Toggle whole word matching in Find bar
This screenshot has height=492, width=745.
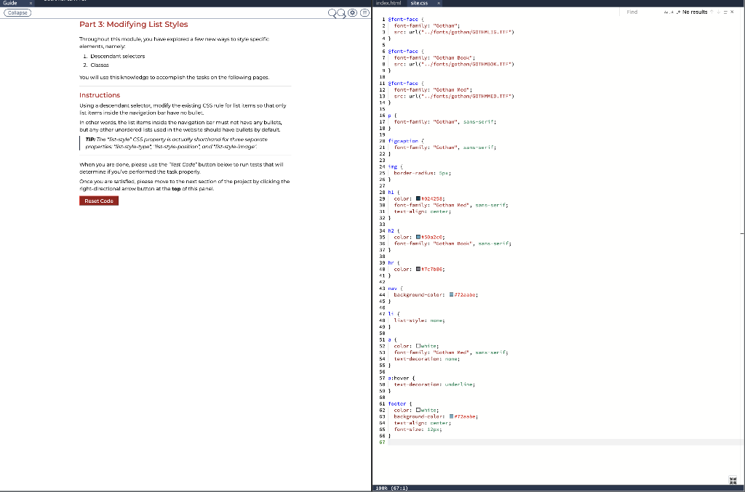(x=672, y=12)
